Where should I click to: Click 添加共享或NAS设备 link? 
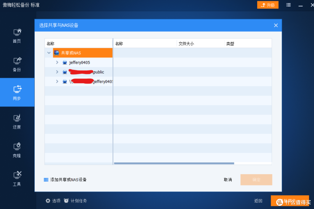pos(68,180)
